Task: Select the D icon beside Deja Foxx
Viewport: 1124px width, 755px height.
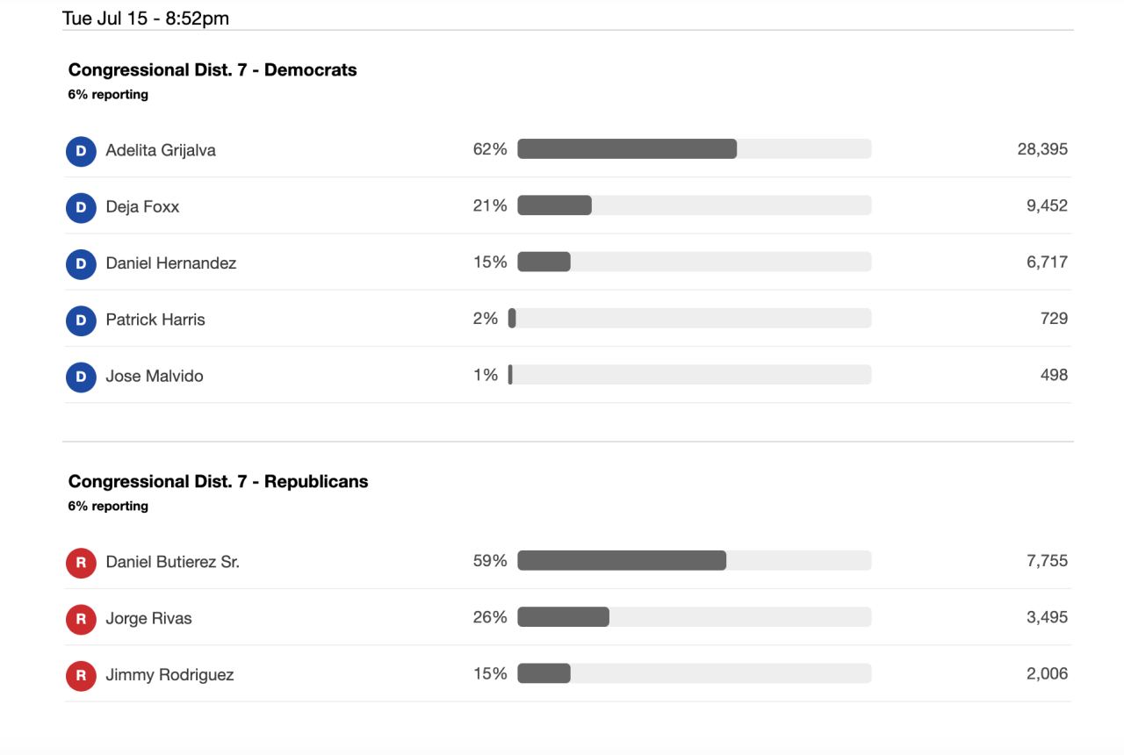Action: (81, 207)
